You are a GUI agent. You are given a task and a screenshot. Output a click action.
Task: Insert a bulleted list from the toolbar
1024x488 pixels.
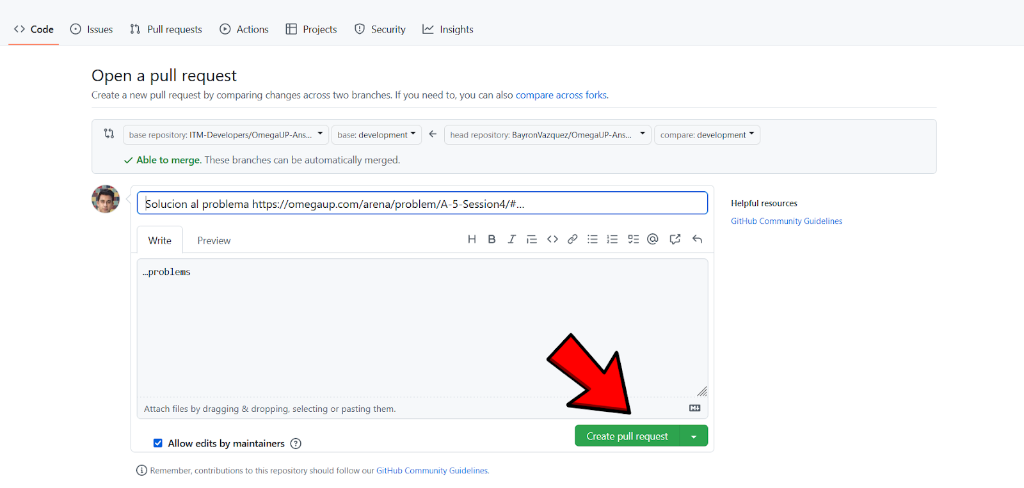[x=593, y=239]
